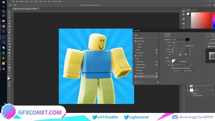Toggle Layer Knocks Out Drop Shadow checkbox
Image resolution: width=215 pixels, height=121 pixels.
(173, 68)
